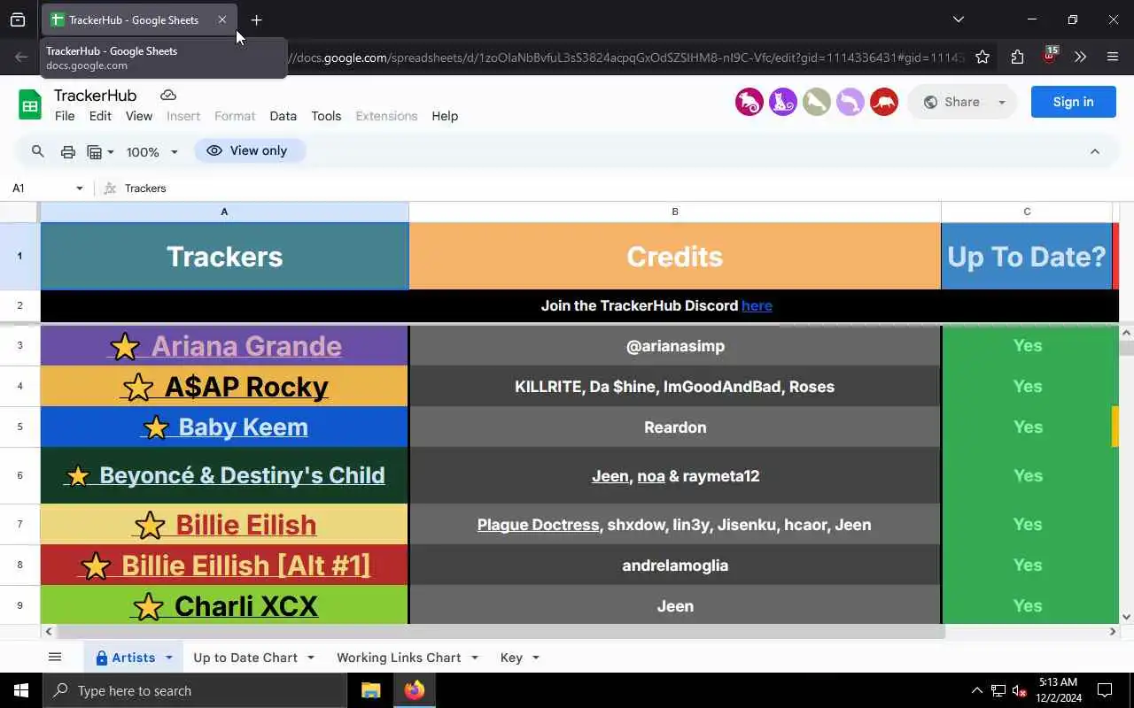This screenshot has width=1134, height=708.
Task: Open the all sheets hamburger list
Action: (x=55, y=657)
